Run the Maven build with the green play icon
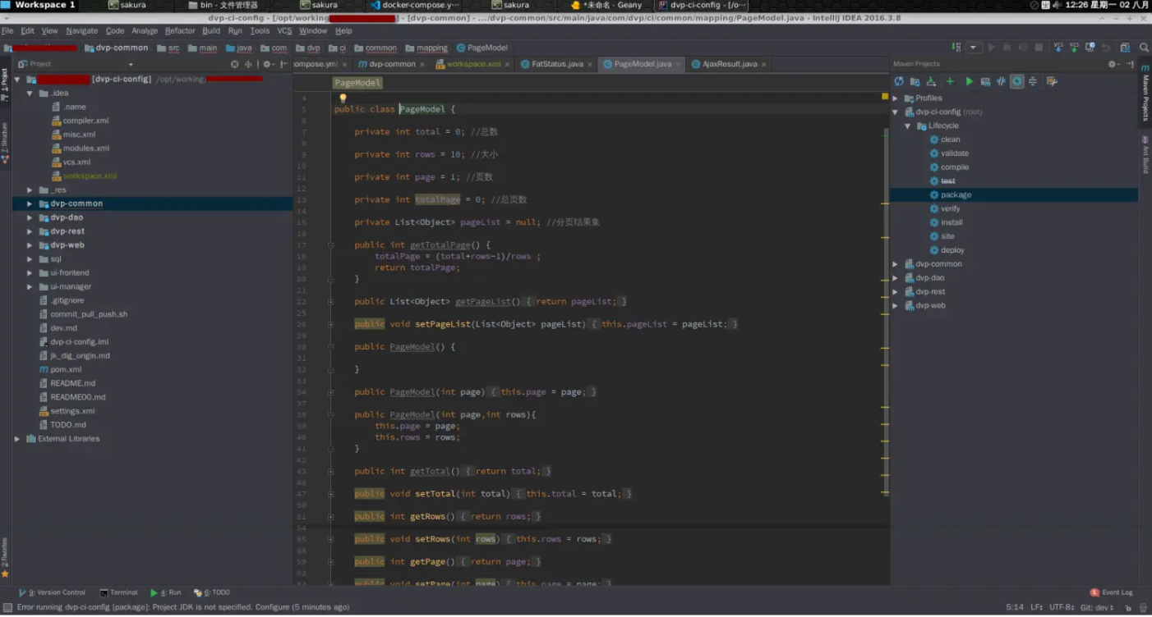The width and height of the screenshot is (1152, 617). coord(969,81)
